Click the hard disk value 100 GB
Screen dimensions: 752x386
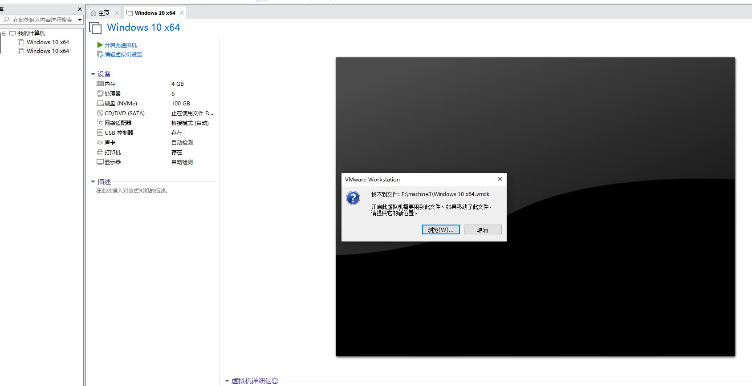181,103
